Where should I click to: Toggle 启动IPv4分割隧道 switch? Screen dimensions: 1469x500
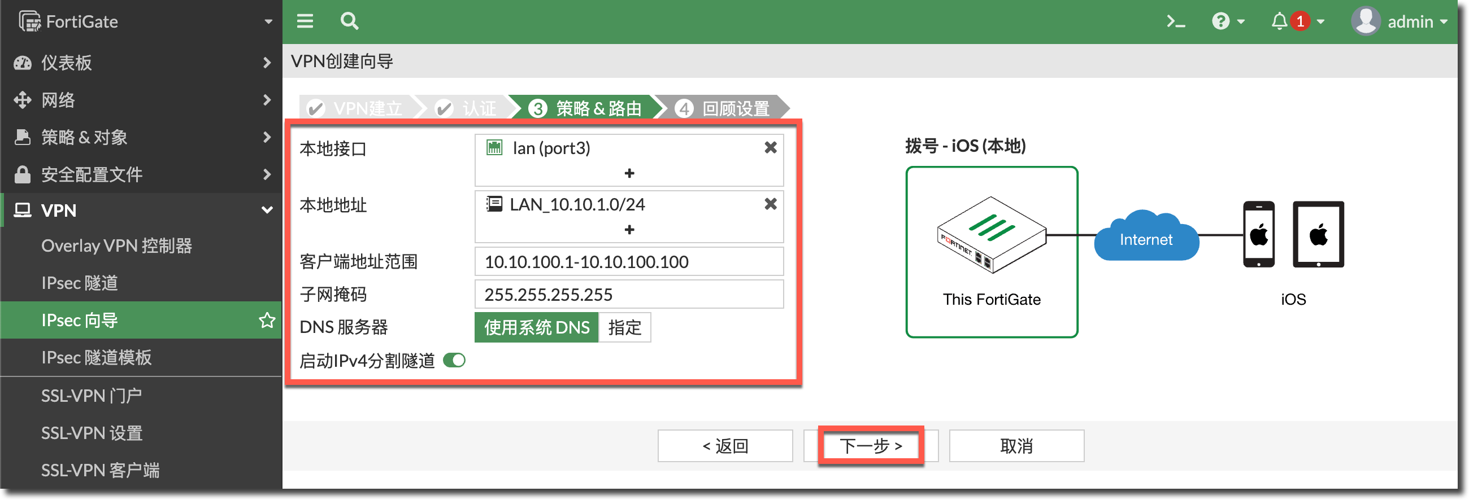pyautogui.click(x=454, y=361)
